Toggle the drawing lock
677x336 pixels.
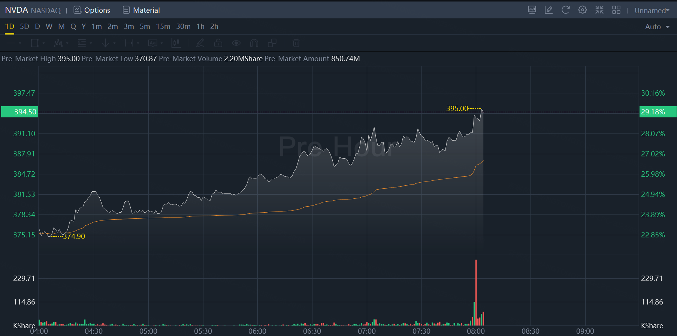click(218, 43)
